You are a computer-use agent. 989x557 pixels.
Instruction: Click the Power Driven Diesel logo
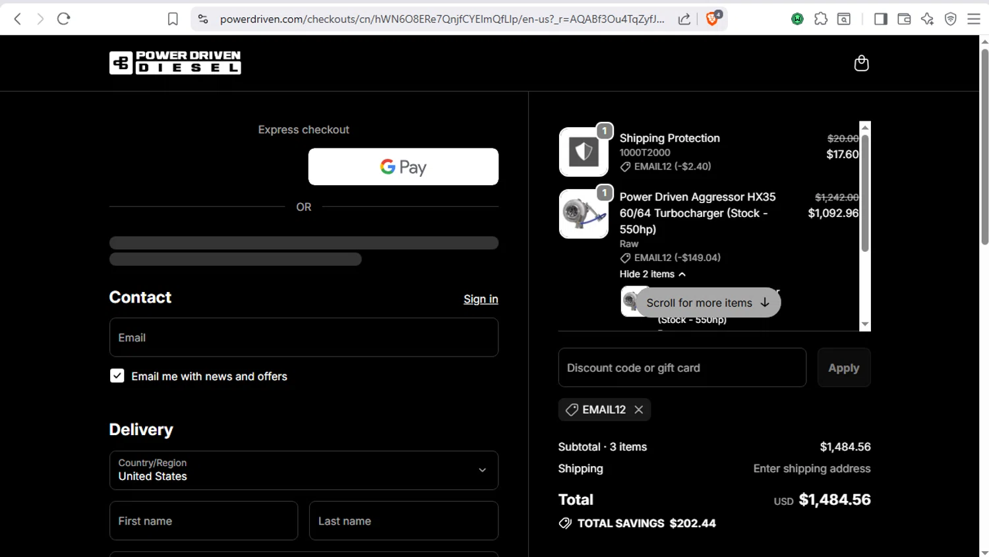point(175,63)
